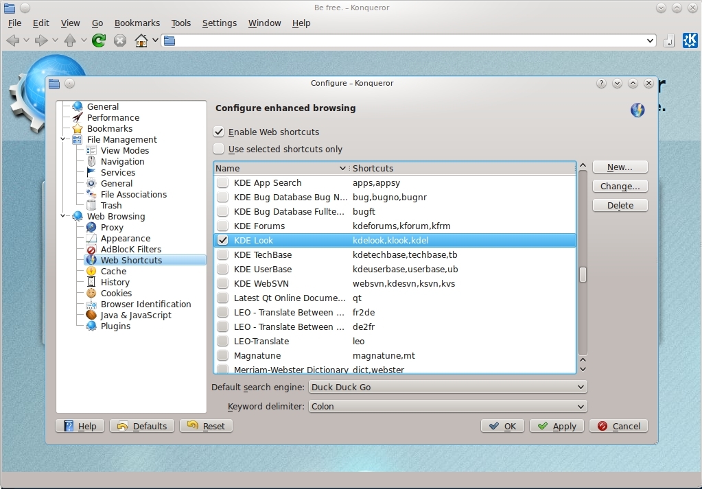Click the Services flag icon

tap(91, 173)
